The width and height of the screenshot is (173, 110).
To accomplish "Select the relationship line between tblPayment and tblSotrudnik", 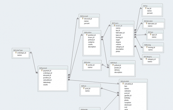I will [x=94, y=82].
